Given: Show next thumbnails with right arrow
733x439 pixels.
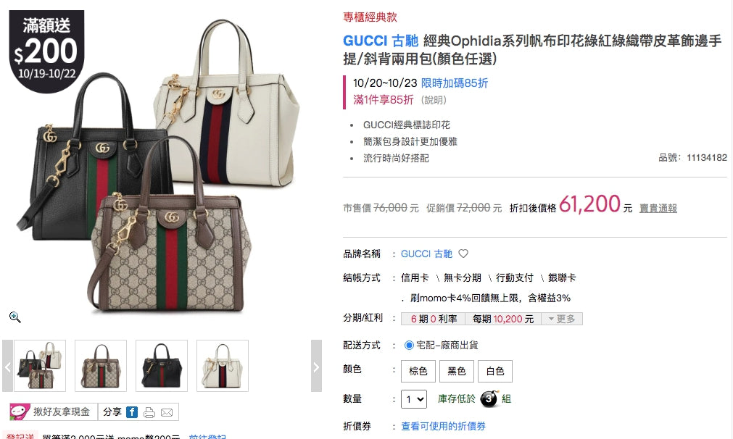Looking at the screenshot, I should (x=317, y=366).
